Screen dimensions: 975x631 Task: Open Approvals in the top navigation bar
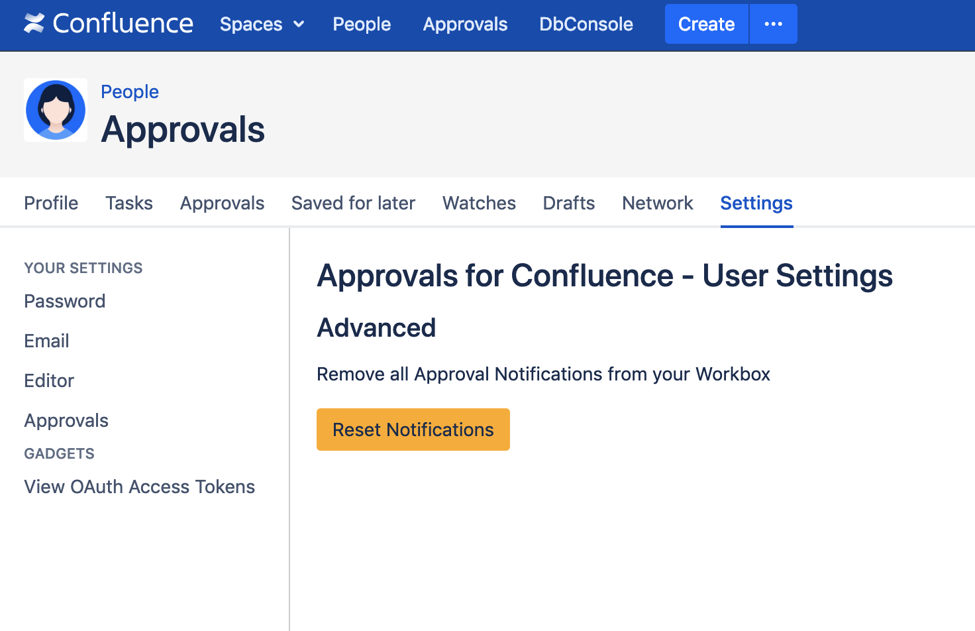click(x=465, y=25)
